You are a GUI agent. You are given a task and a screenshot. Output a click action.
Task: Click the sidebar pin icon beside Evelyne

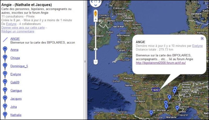[5, 75]
